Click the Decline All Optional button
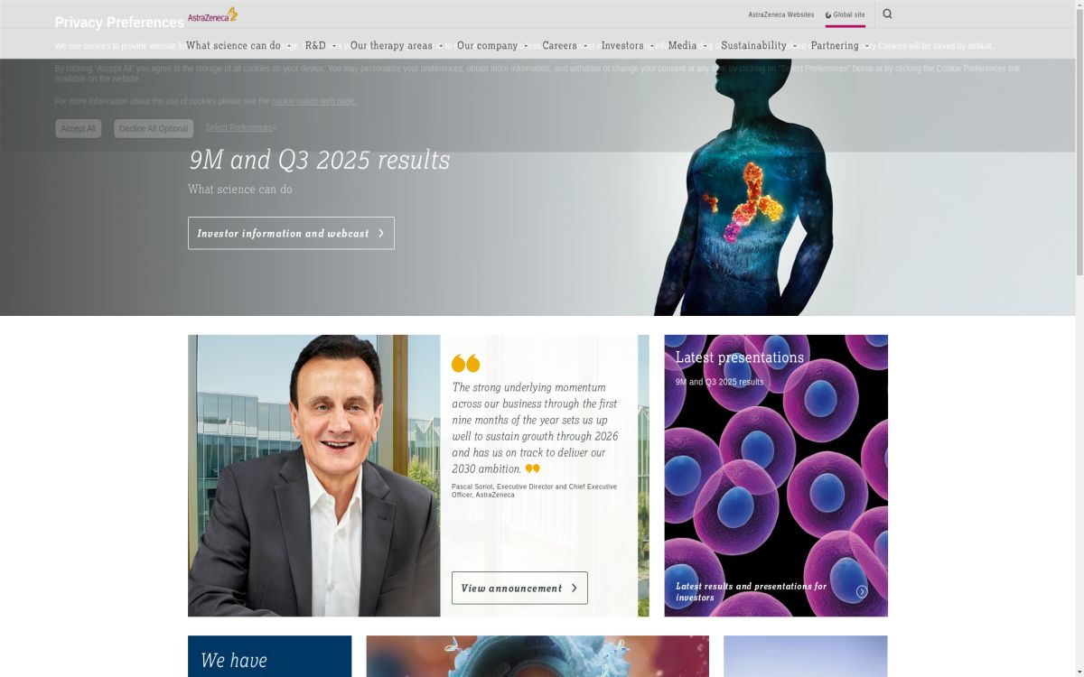Screen dimensions: 1084x677 click(153, 128)
